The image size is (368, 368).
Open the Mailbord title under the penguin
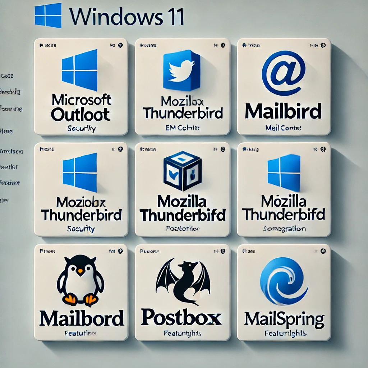[81, 318]
